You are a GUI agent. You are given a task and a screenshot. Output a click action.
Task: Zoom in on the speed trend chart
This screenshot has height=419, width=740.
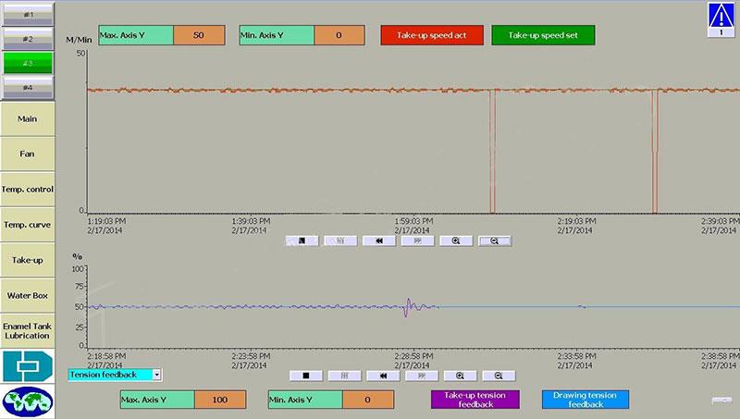456,240
